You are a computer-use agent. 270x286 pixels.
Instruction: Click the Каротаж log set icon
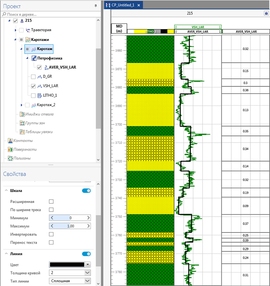tap(34, 49)
